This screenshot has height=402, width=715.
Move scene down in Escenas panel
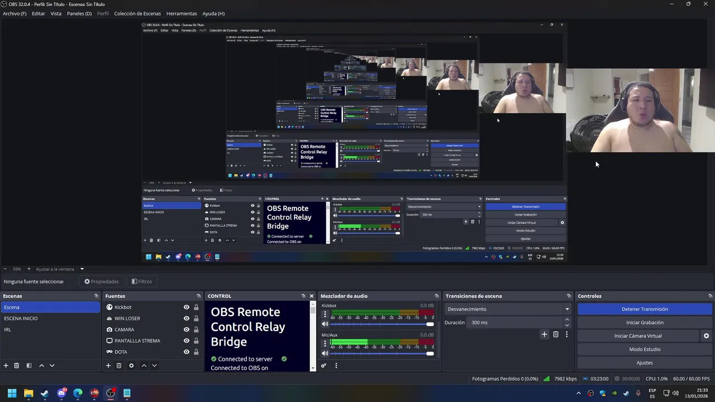52,366
